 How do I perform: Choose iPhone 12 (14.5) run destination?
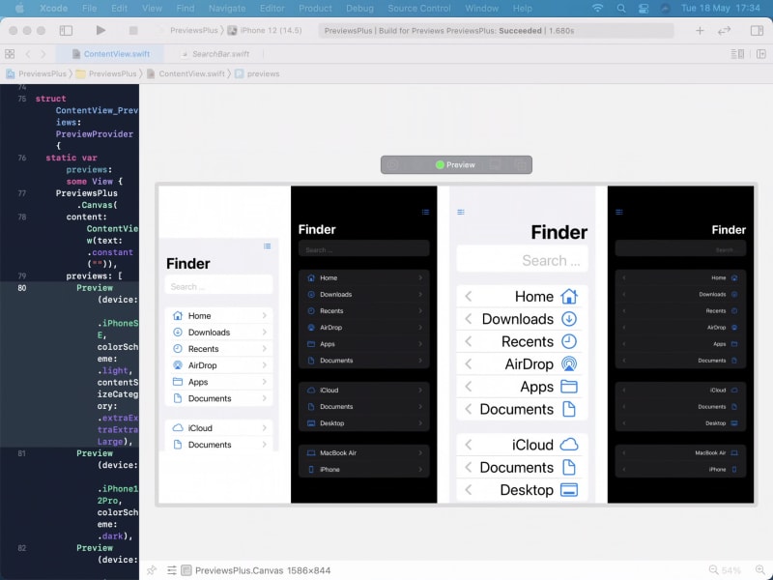pyautogui.click(x=265, y=31)
